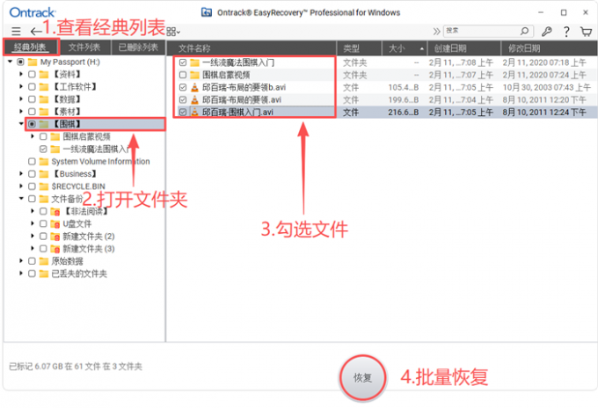The height and width of the screenshot is (408, 598).
Task: Open help question mark icon
Action: click(566, 32)
